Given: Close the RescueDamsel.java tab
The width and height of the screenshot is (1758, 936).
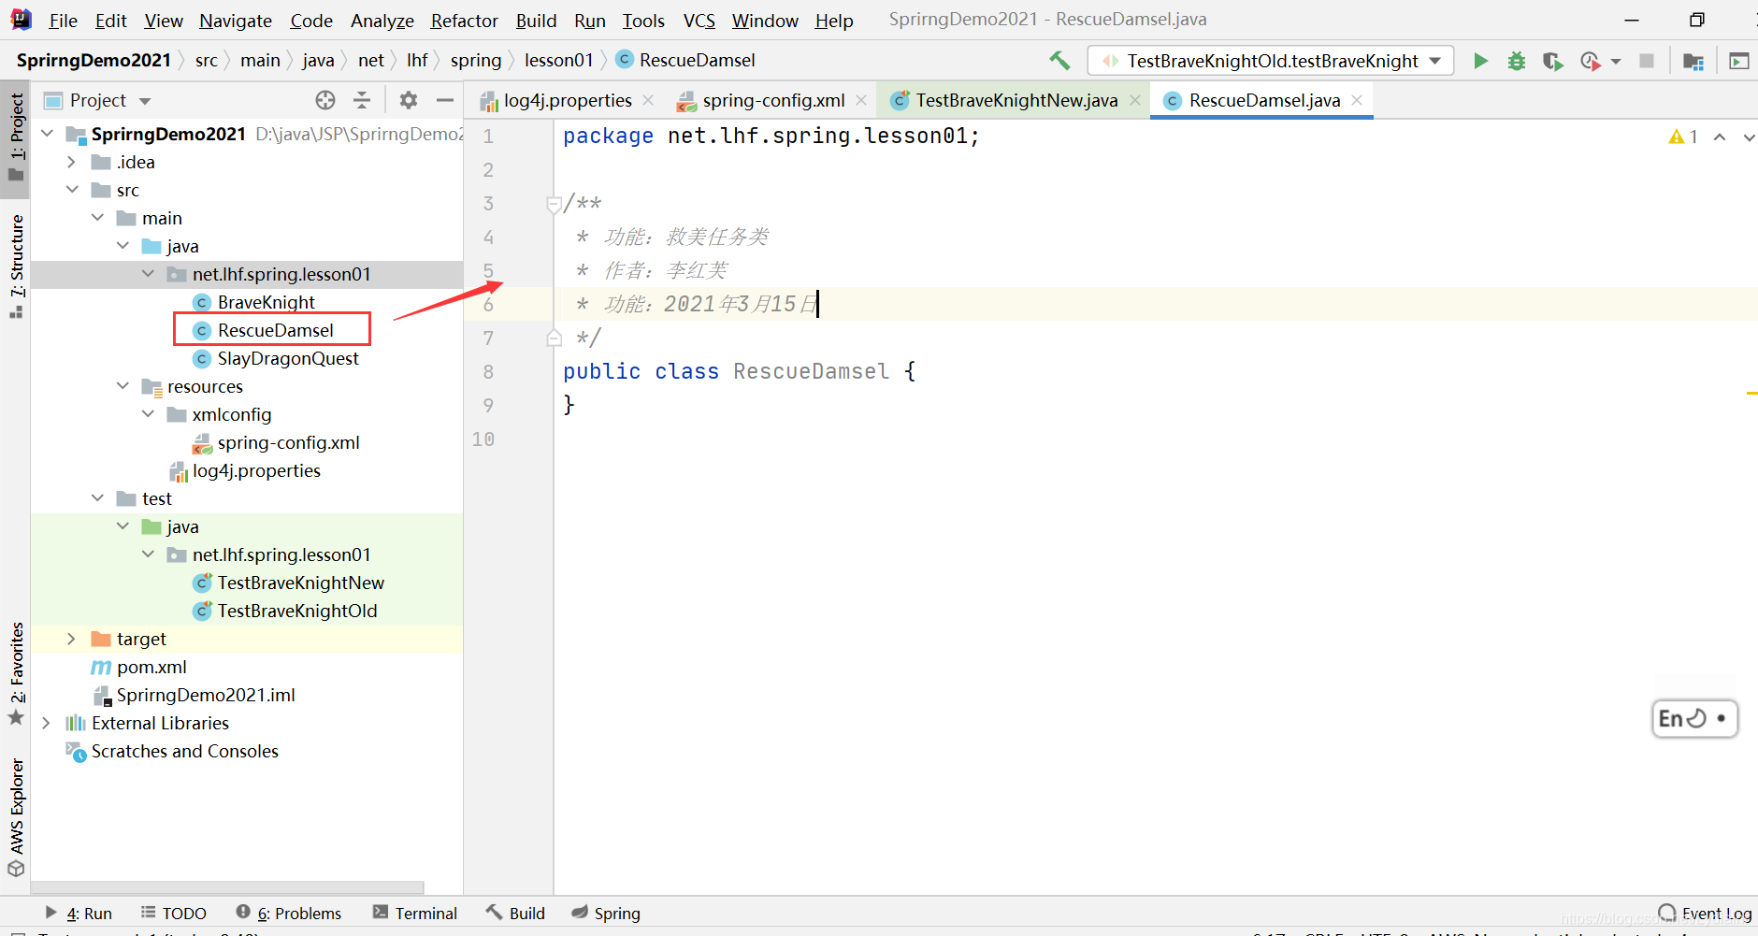Looking at the screenshot, I should [x=1357, y=100].
